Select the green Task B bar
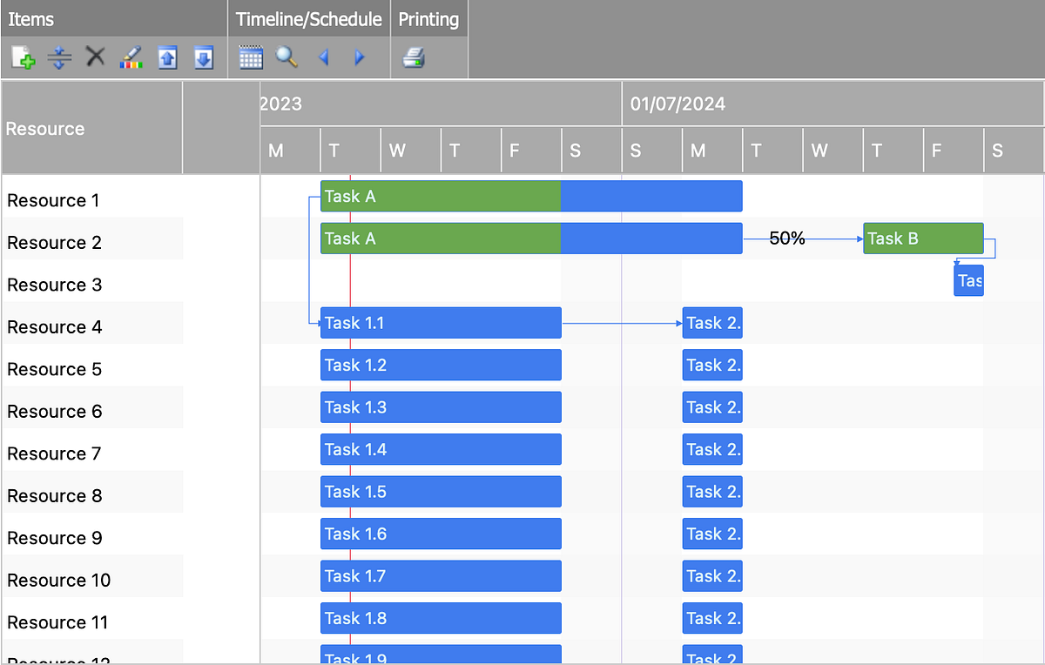This screenshot has width=1045, height=665. 922,238
